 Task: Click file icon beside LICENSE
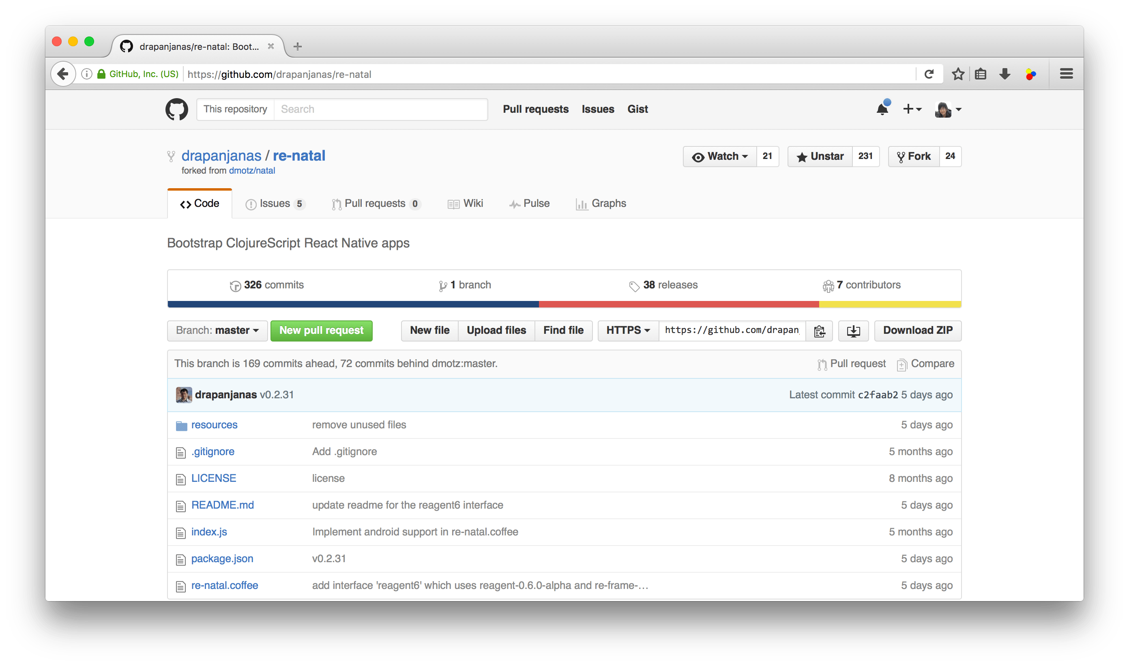[181, 479]
